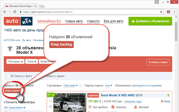Click the без пробега mileage label

tap(100, 107)
